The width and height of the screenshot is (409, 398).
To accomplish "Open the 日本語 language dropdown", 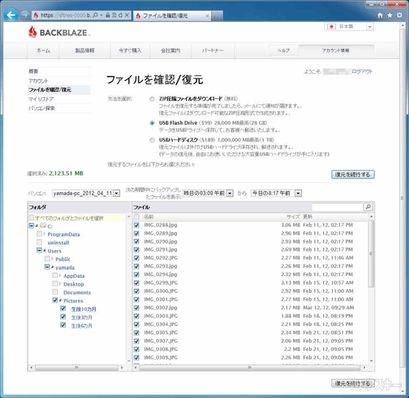I will [x=349, y=27].
